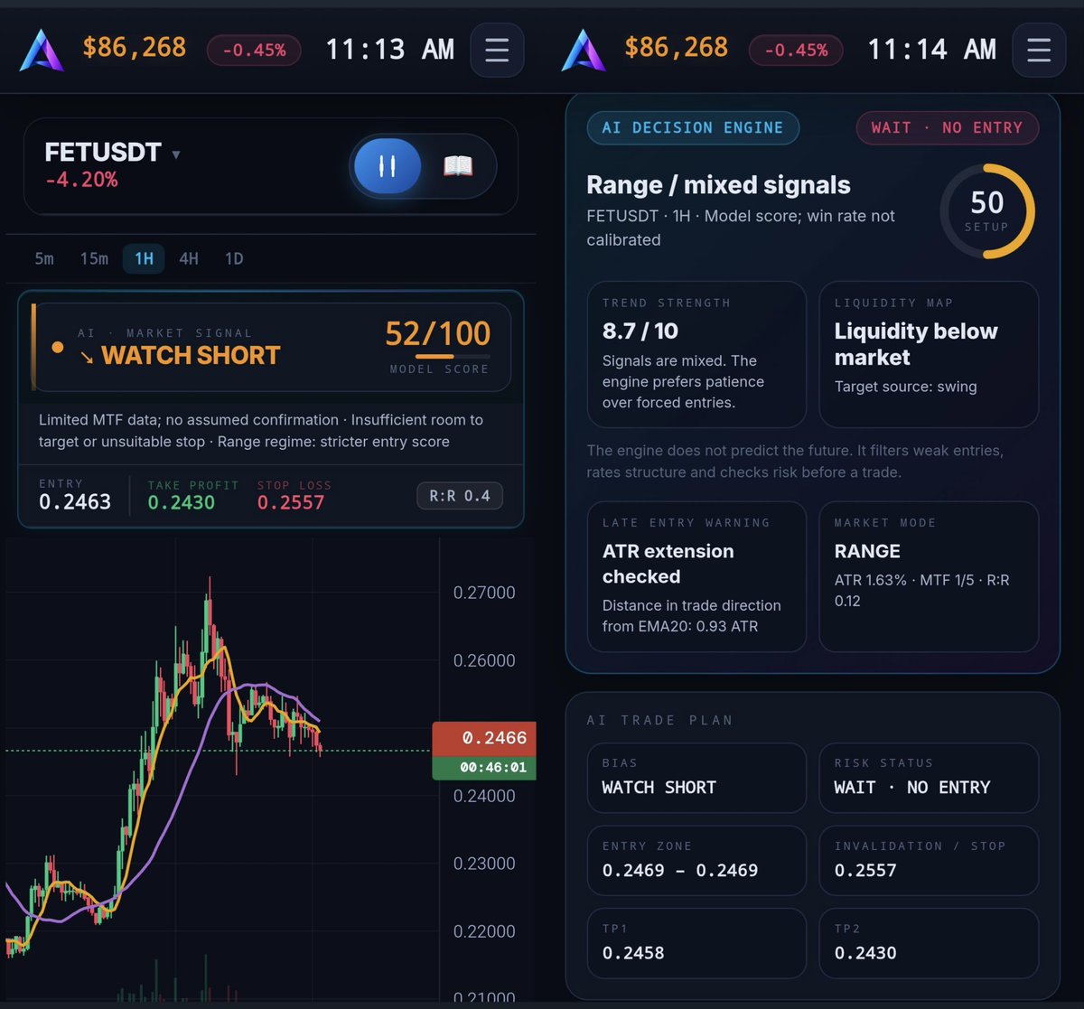1084x1009 pixels.
Task: Switch to the 4H timeframe
Action: [189, 258]
